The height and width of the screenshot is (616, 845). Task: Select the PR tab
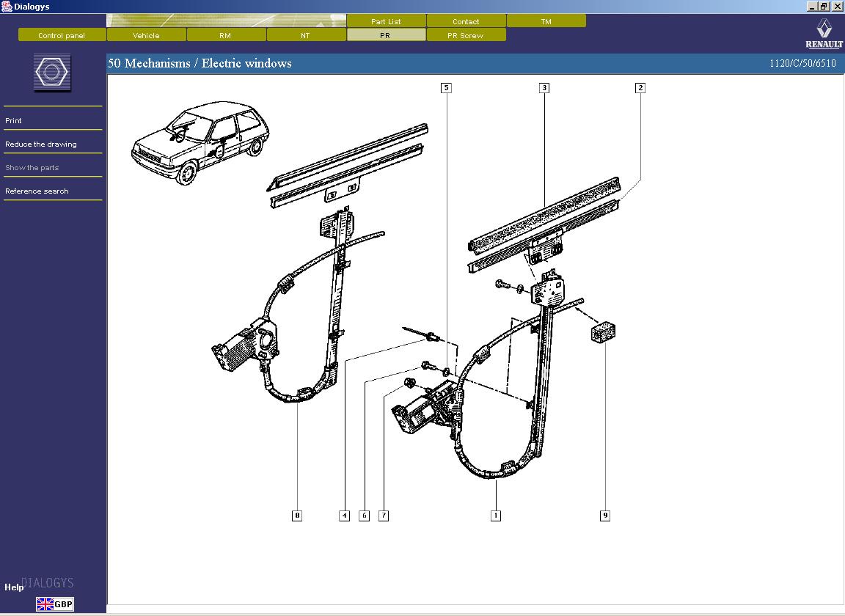(x=386, y=35)
